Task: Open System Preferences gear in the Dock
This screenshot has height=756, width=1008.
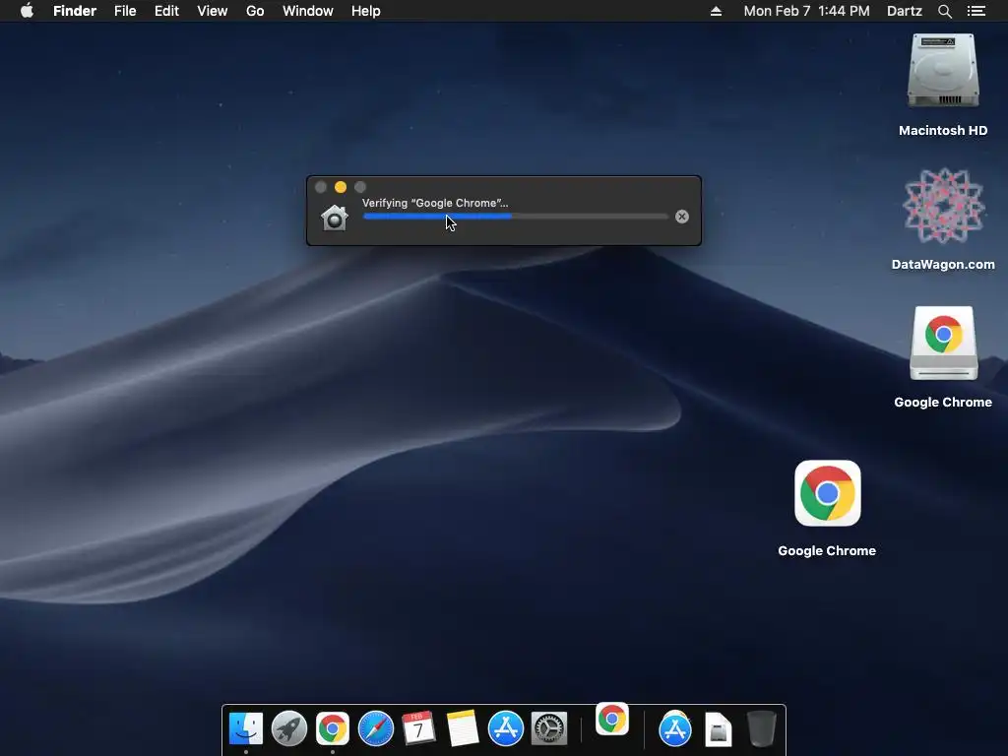Action: tap(549, 728)
